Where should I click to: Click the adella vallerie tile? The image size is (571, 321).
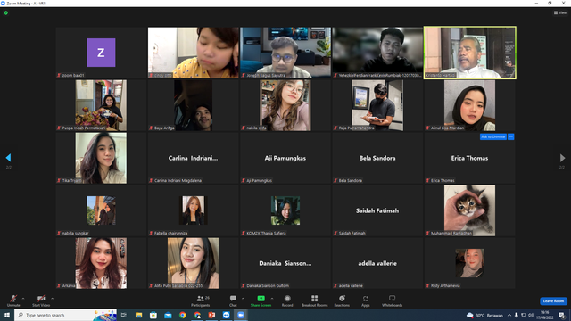377,263
